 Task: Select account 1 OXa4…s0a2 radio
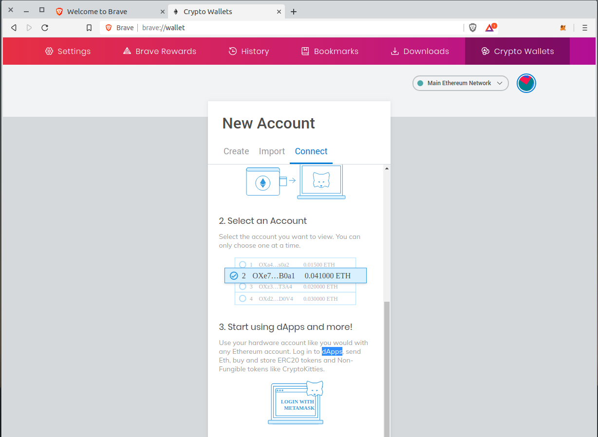pos(243,265)
